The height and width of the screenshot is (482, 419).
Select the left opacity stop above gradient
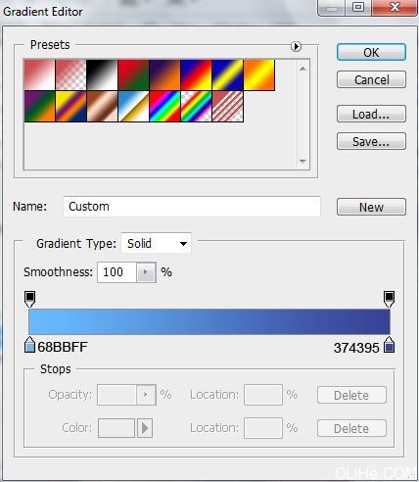29,299
